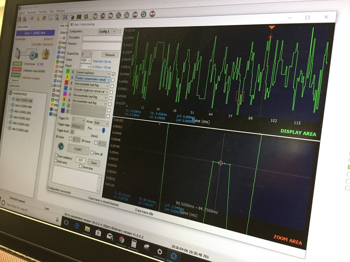
Task: Open Google Chrome from the taskbar
Action: (122, 240)
